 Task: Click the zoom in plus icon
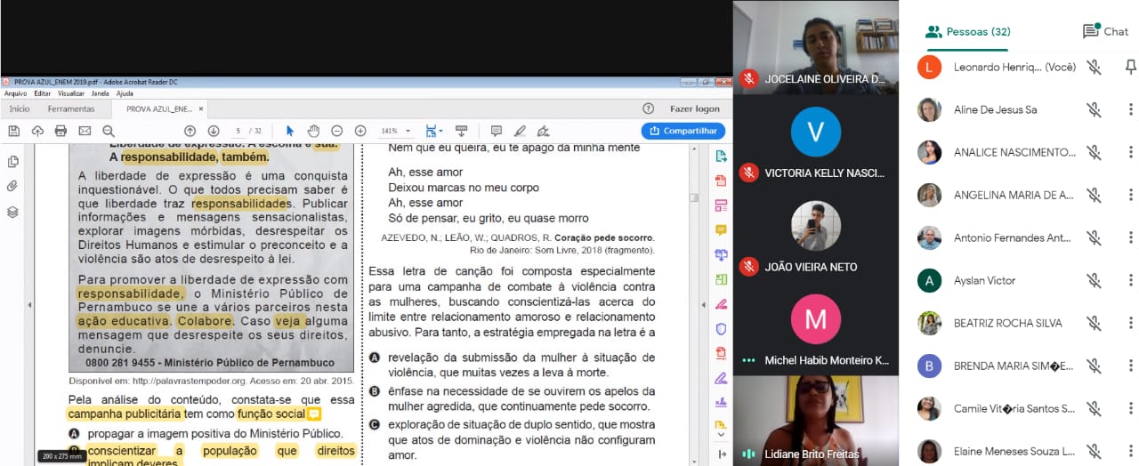pyautogui.click(x=360, y=131)
